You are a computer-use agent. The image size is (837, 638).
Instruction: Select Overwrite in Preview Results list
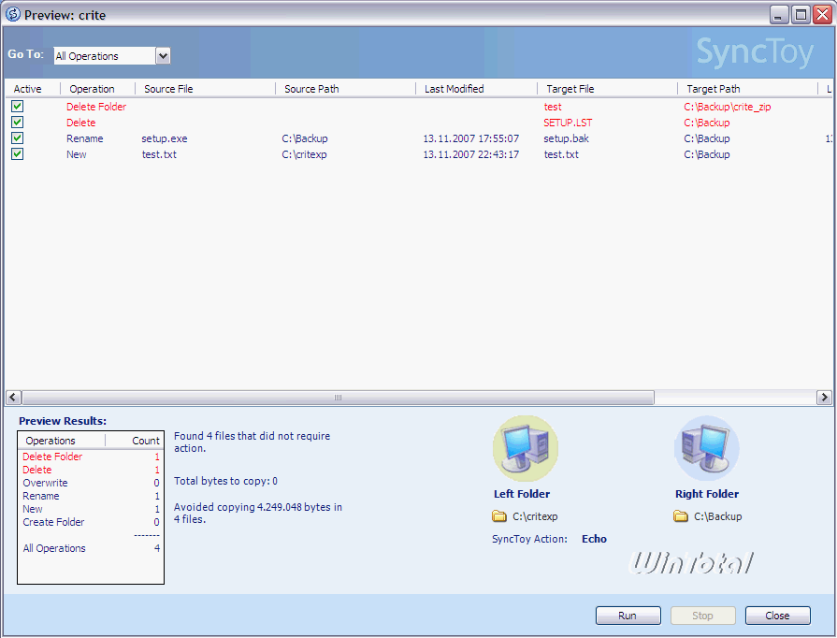click(46, 483)
